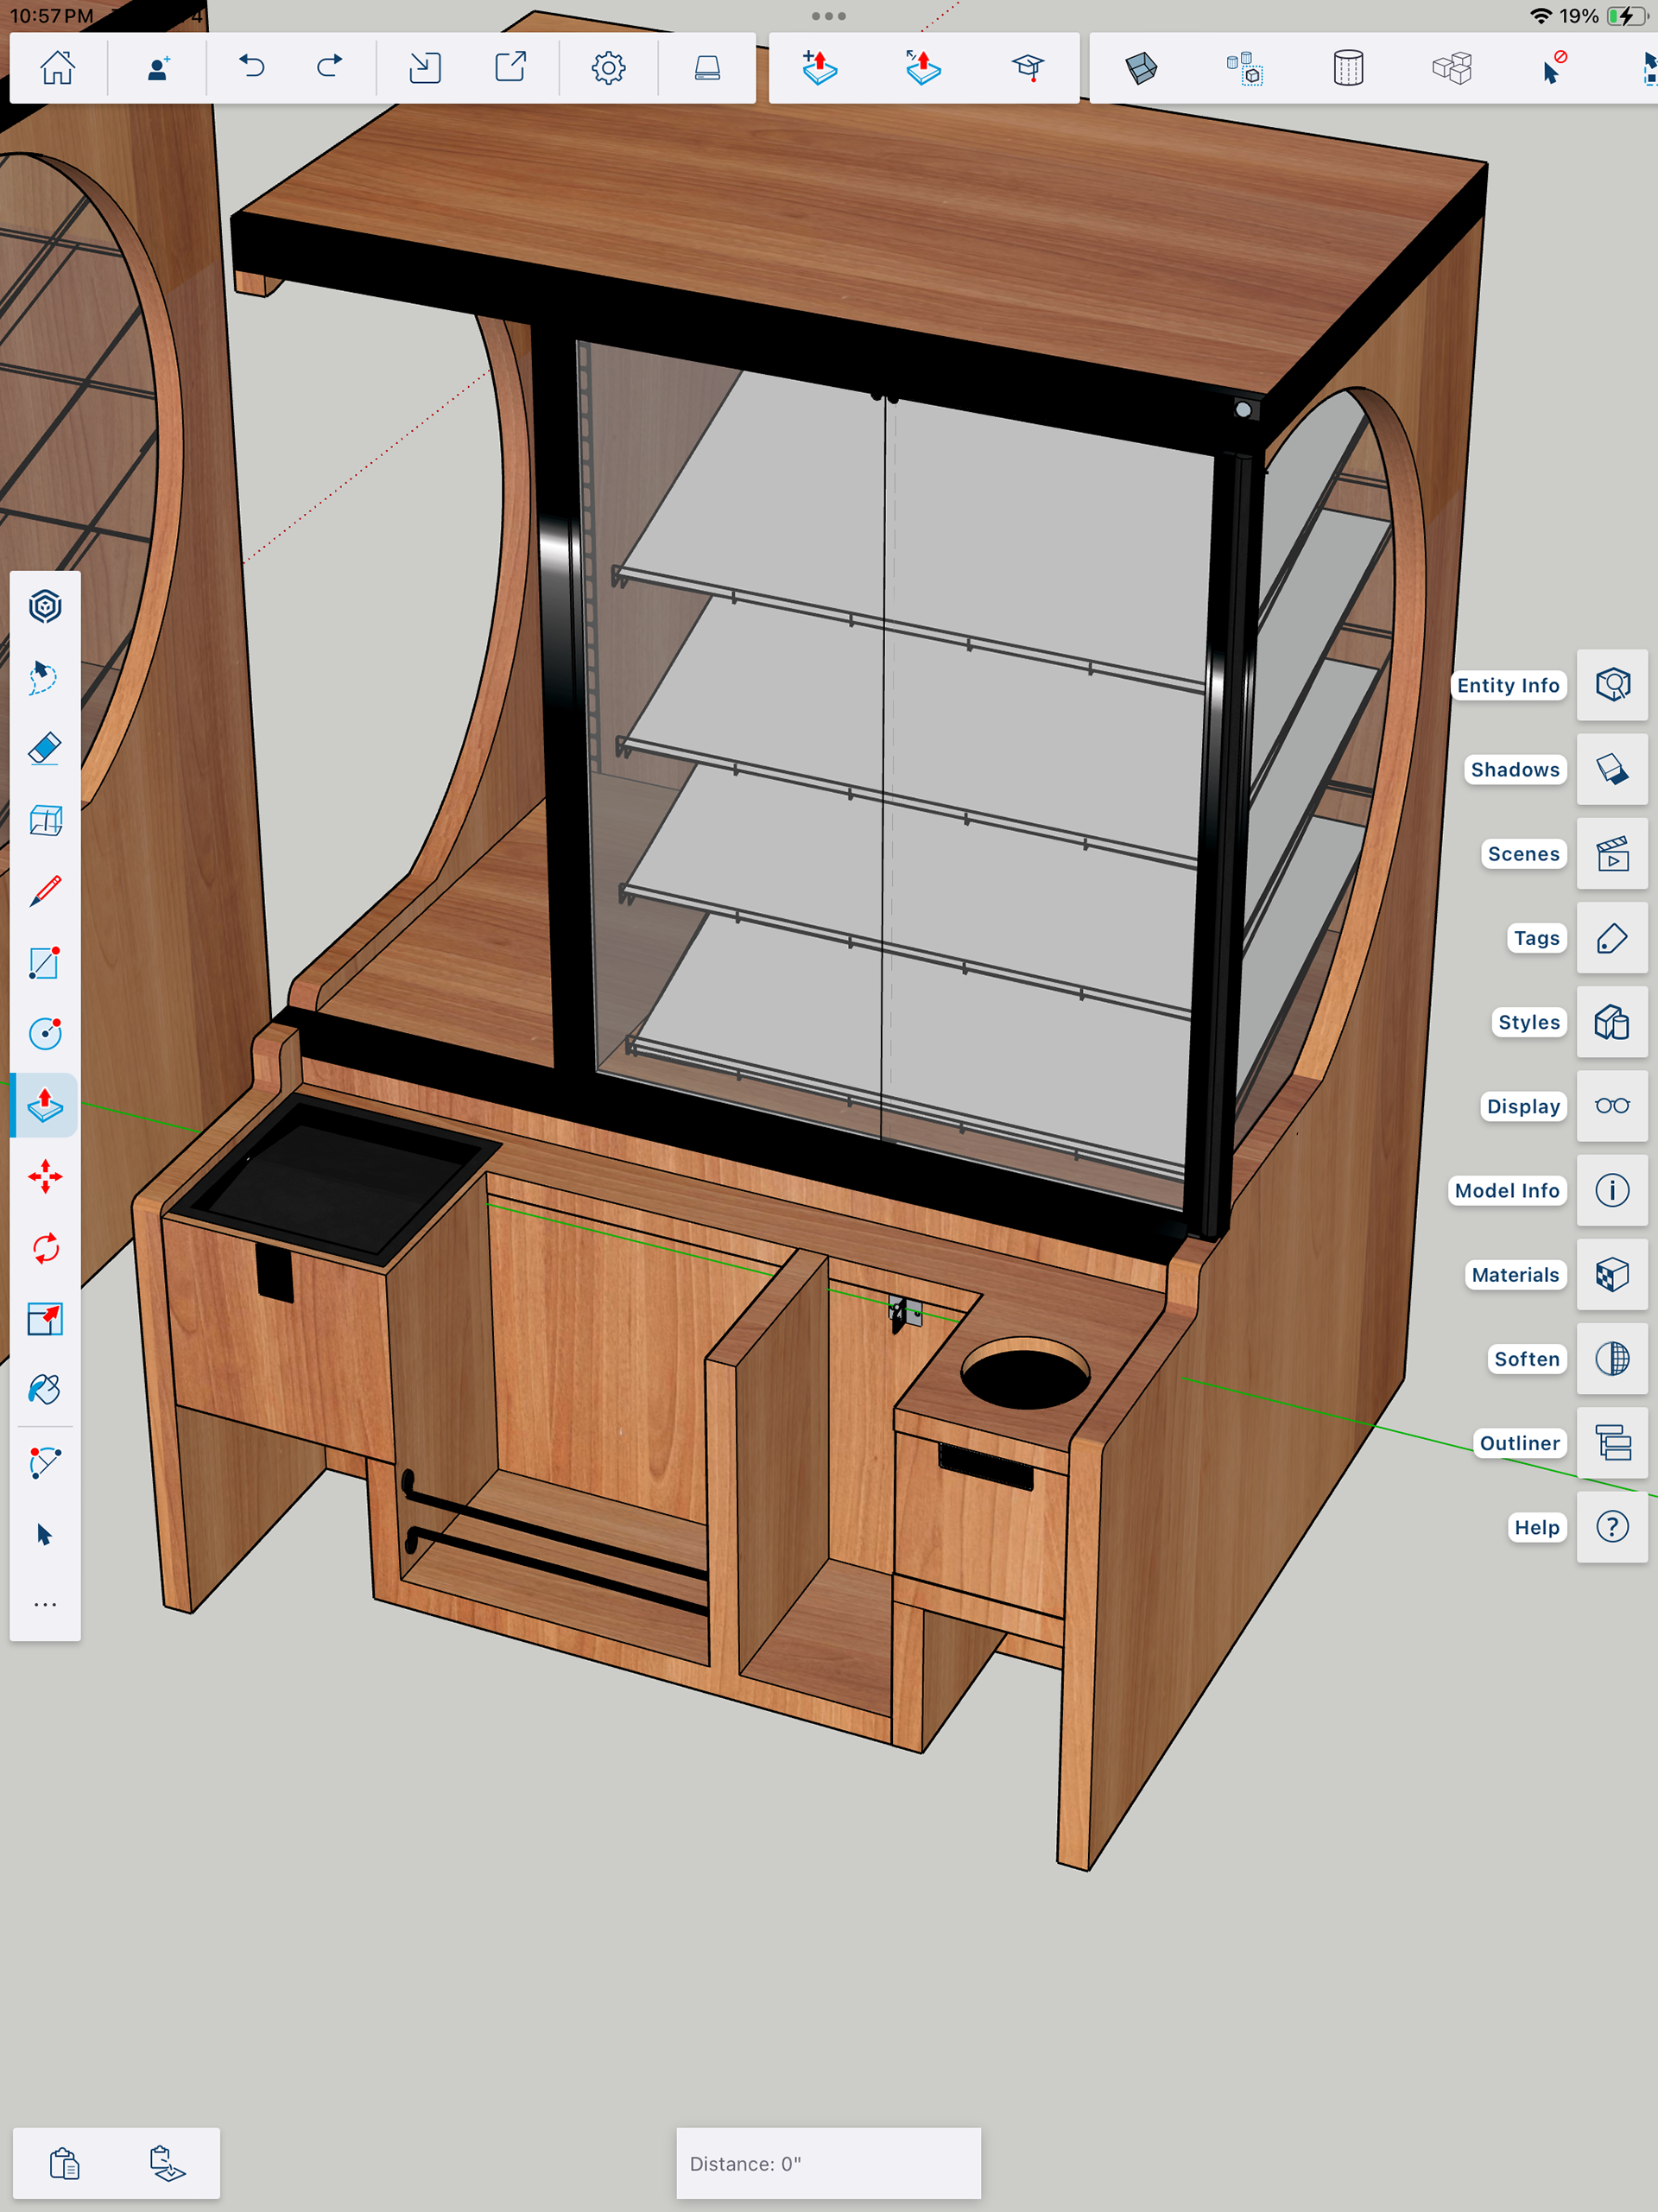Activate the Rotate tool
1658x2212 pixels.
(45, 1248)
